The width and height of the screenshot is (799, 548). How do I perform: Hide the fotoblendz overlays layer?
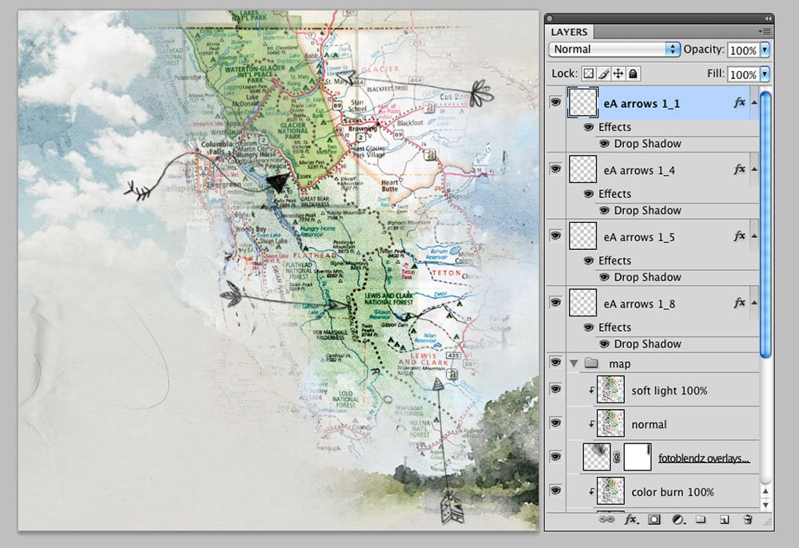click(x=555, y=456)
